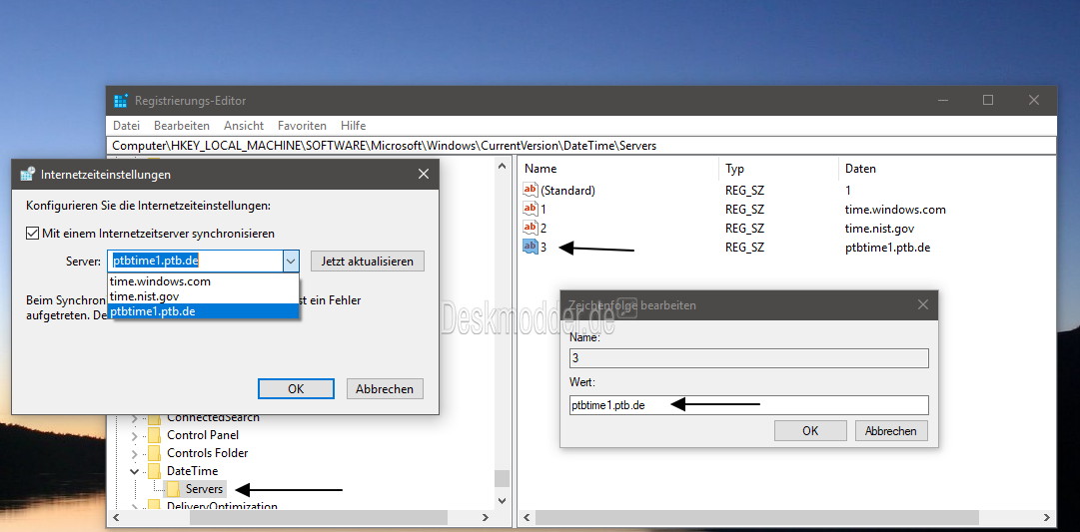
Task: Expand the Control Panel tree node
Action: click(134, 435)
